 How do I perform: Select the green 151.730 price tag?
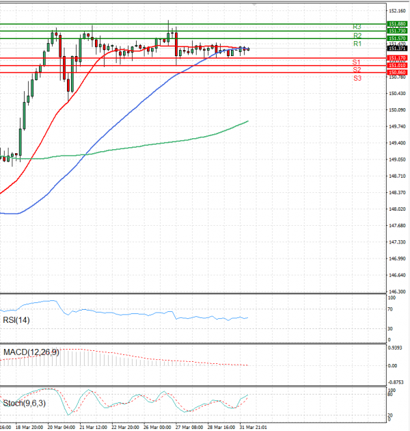[x=397, y=31]
